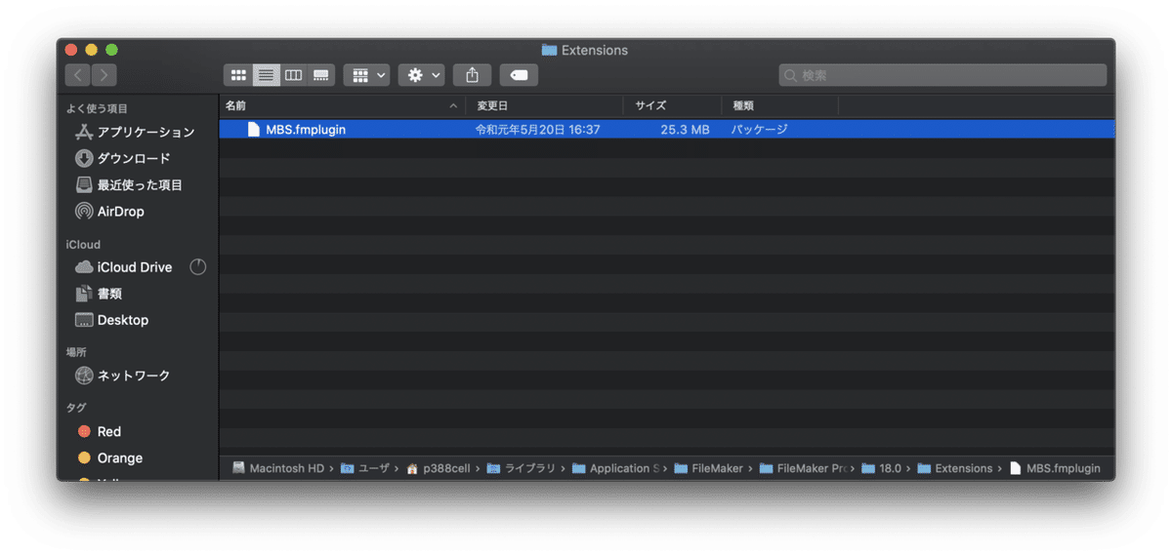Click MBS.fmplugin in the path bar
Viewport: 1172px width, 556px height.
(1054, 468)
